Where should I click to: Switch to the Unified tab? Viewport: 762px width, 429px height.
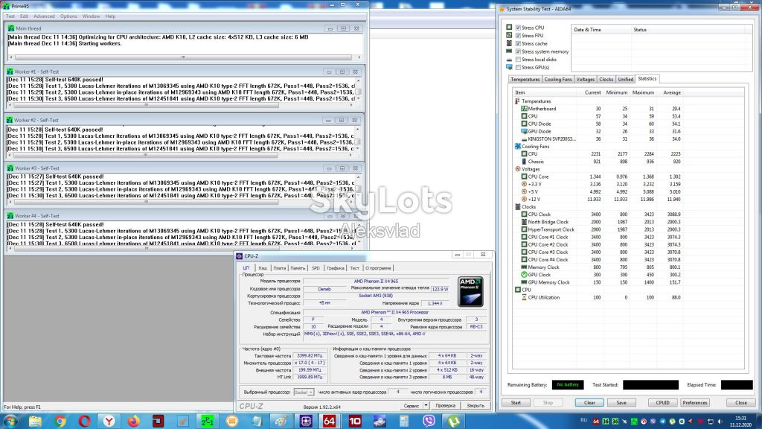(x=625, y=79)
